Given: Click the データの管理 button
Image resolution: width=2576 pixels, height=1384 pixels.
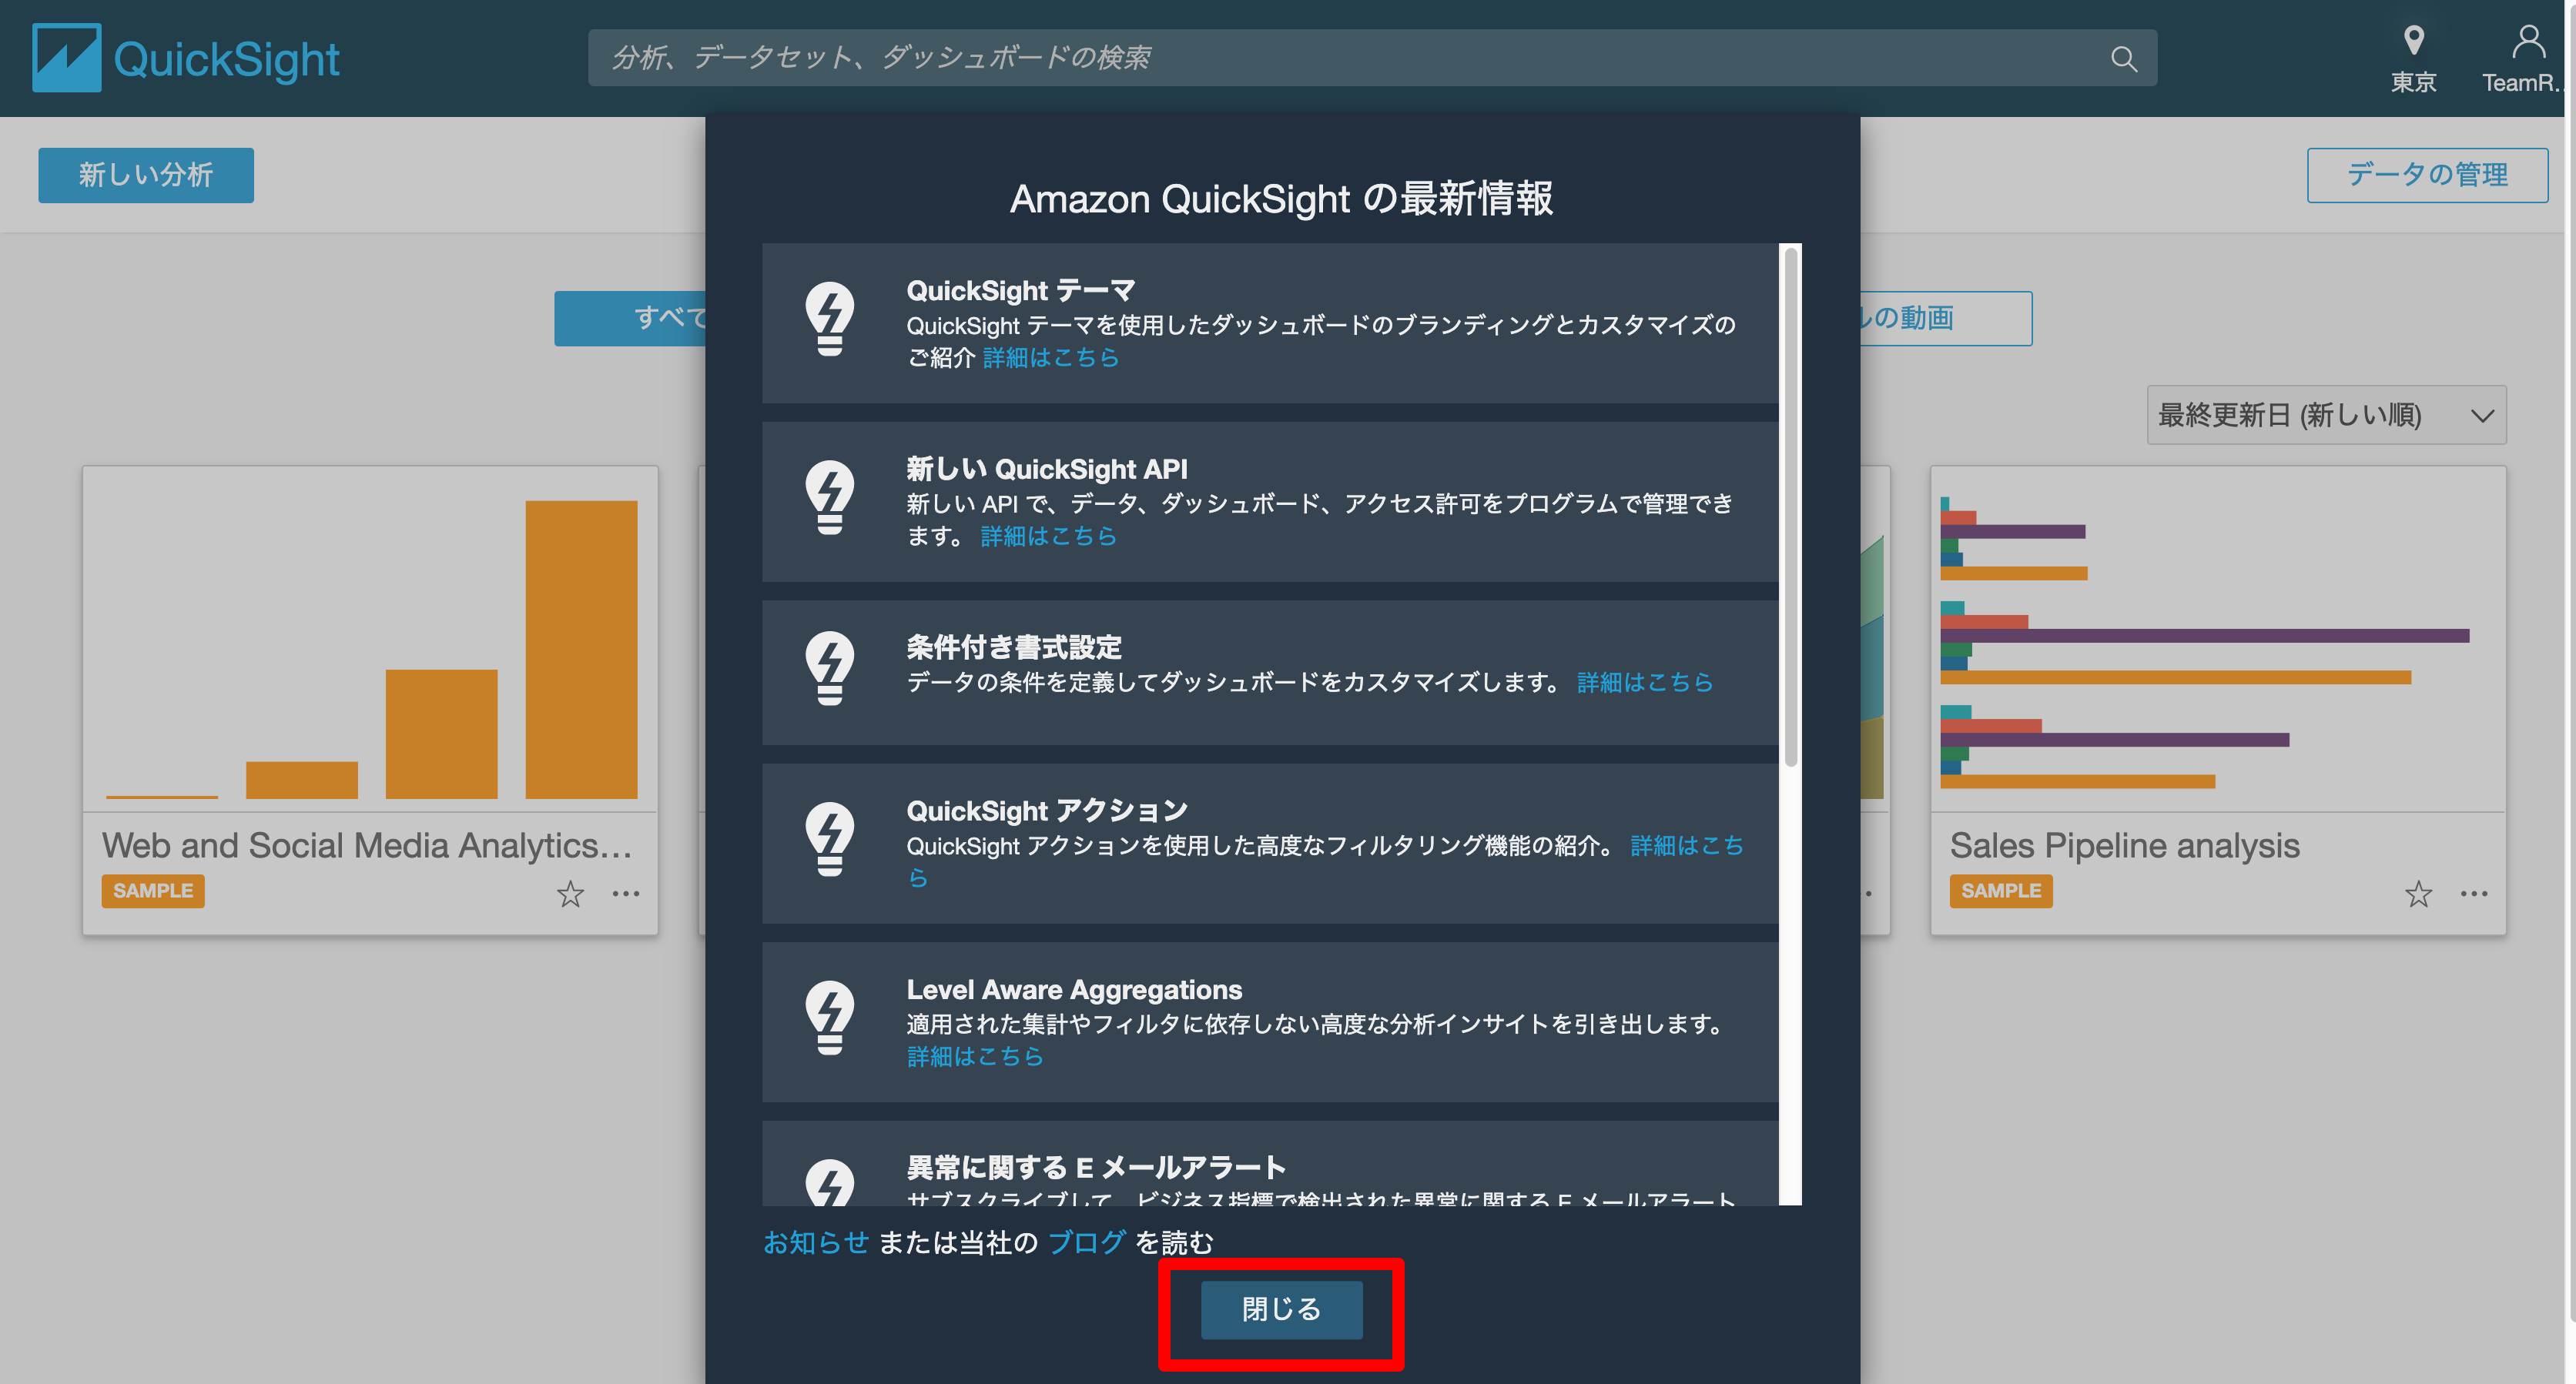Looking at the screenshot, I should [2427, 175].
